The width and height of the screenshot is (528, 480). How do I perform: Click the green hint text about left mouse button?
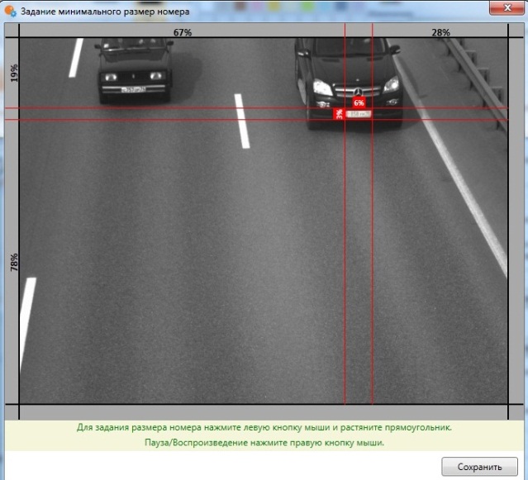(x=264, y=427)
